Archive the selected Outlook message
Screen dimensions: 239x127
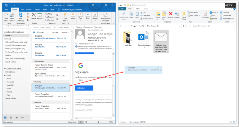pos(39,16)
